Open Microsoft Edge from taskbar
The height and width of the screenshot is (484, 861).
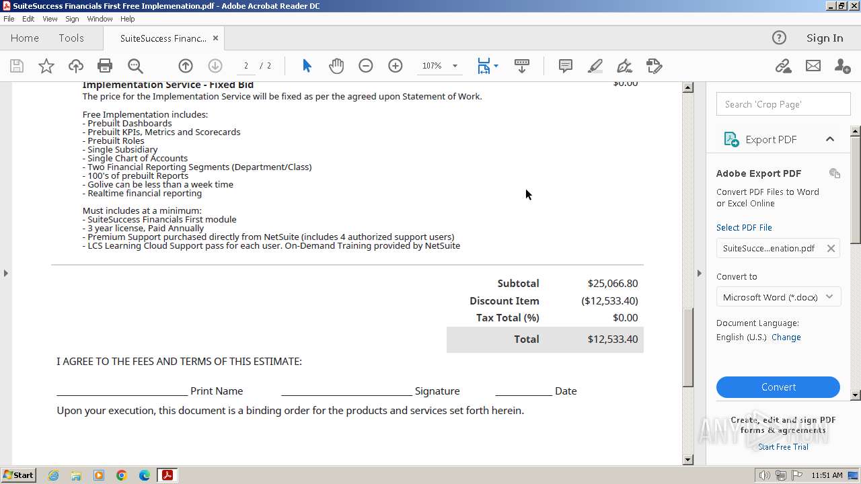(x=145, y=475)
